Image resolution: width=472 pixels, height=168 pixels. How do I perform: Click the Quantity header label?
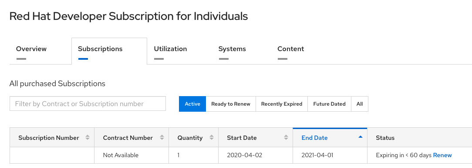(x=190, y=138)
